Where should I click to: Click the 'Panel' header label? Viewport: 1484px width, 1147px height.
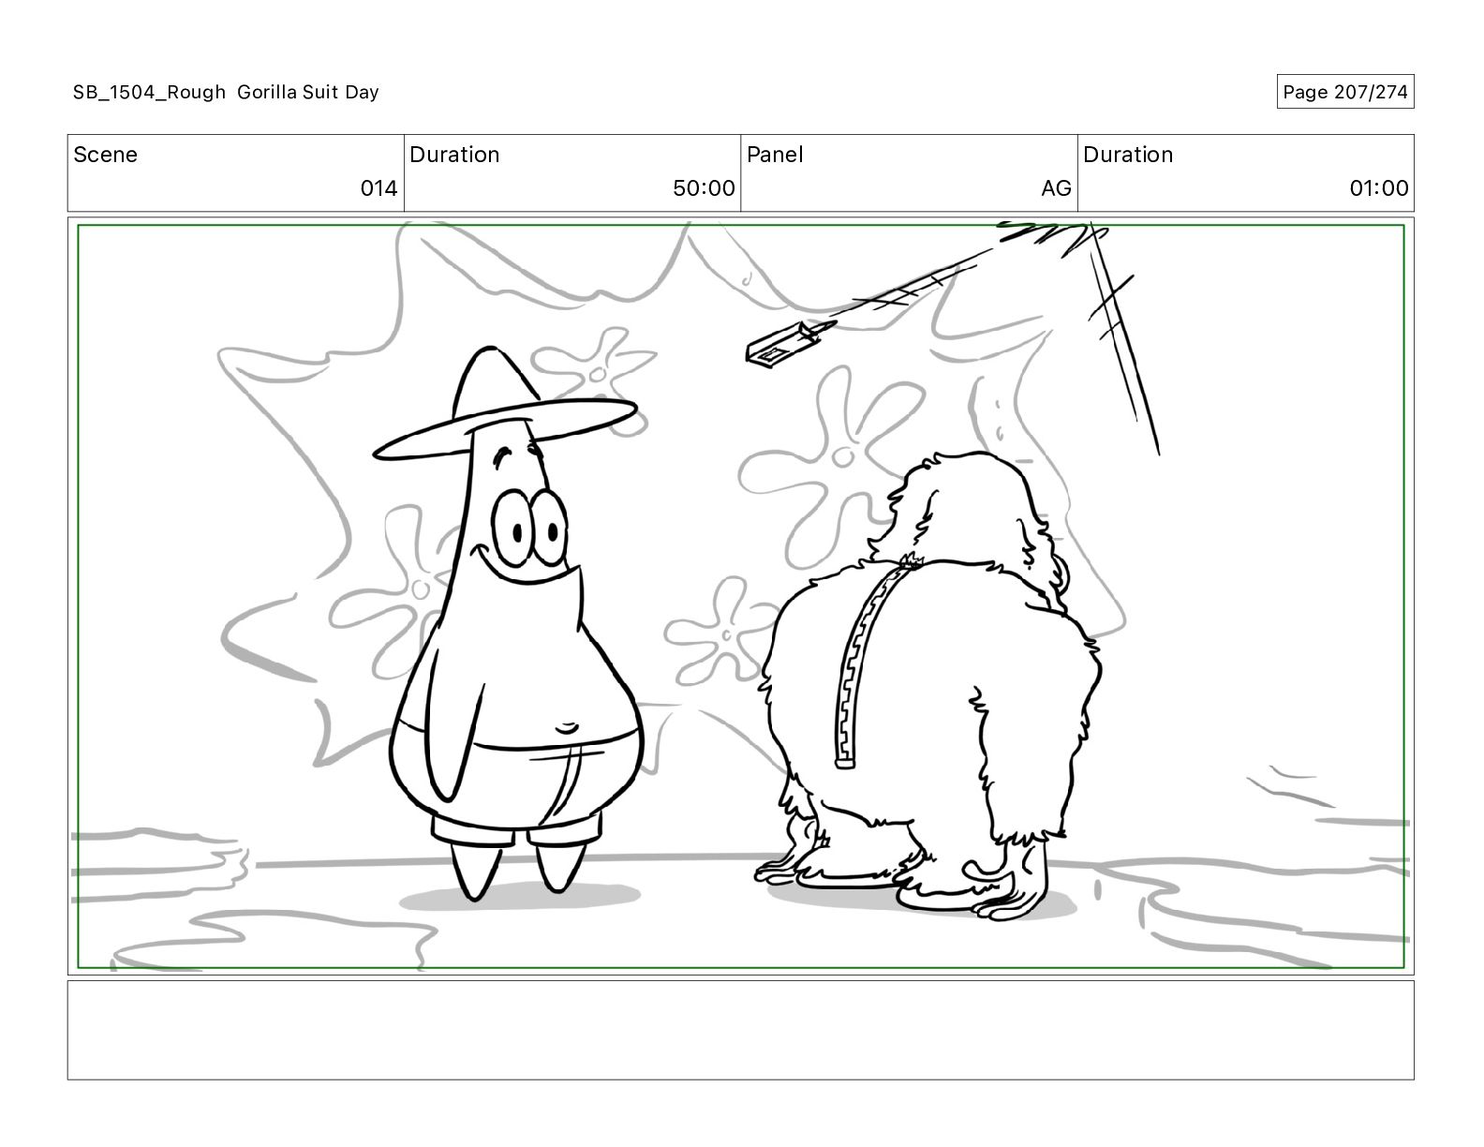pos(775,155)
